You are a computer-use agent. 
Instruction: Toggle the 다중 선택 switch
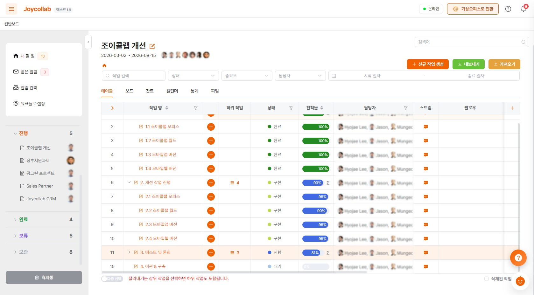tap(112, 279)
